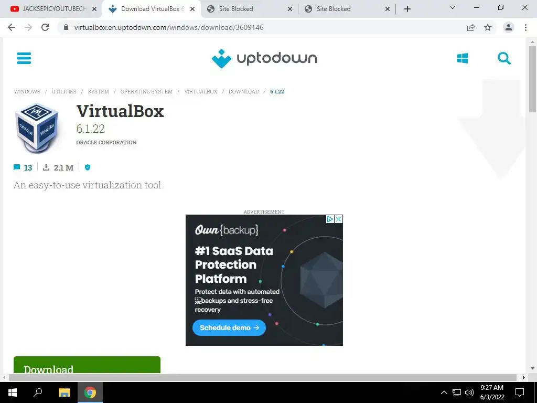The height and width of the screenshot is (403, 537).
Task: Open Chrome's three-dot menu
Action: pyautogui.click(x=525, y=27)
